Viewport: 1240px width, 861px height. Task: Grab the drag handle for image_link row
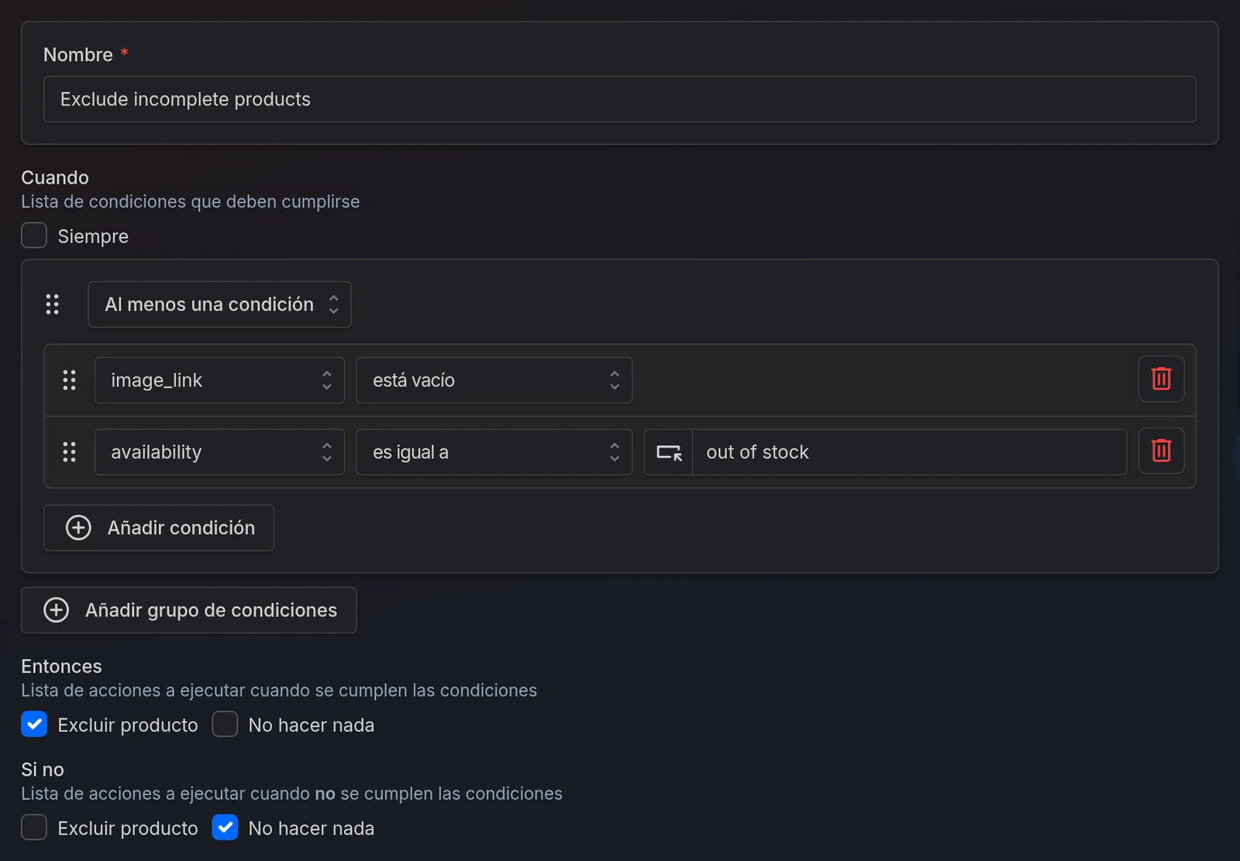click(x=69, y=380)
